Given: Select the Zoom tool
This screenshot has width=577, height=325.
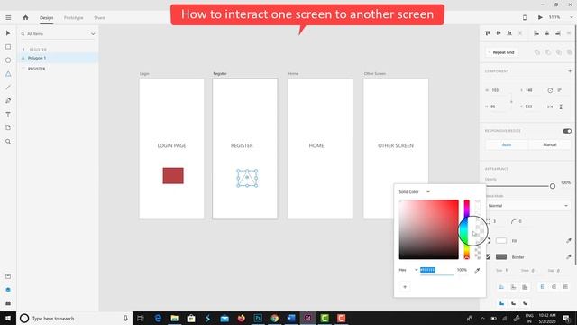Looking at the screenshot, I should pyautogui.click(x=8, y=142).
